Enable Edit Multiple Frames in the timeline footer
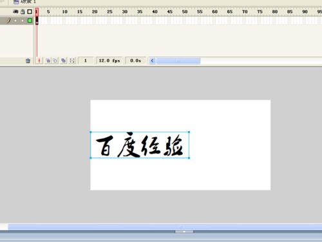The width and height of the screenshot is (322, 242). coord(63,61)
